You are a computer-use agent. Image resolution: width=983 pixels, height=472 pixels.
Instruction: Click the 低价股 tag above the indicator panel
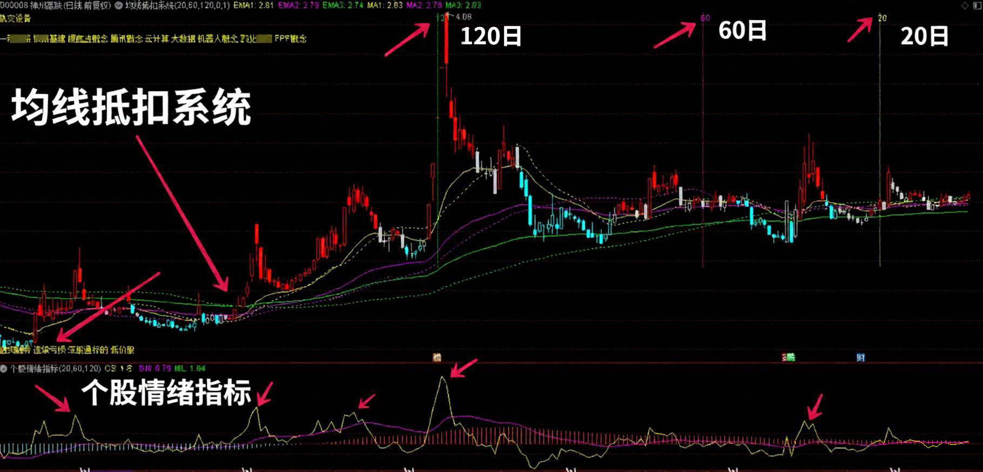click(122, 350)
